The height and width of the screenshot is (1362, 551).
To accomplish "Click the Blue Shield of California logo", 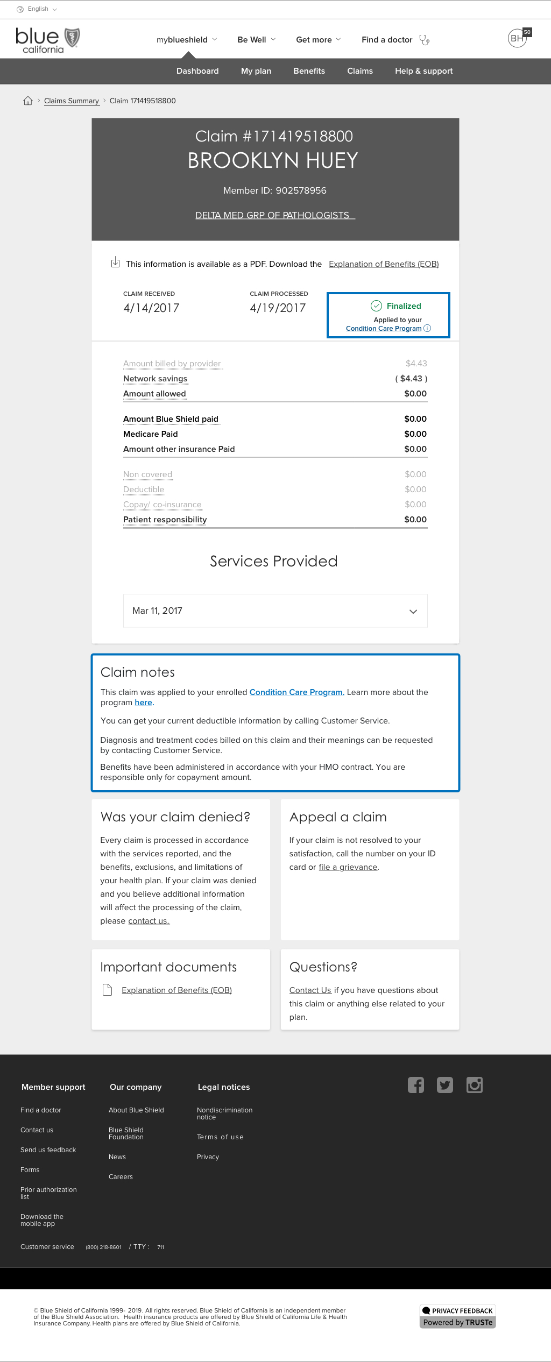I will (47, 40).
